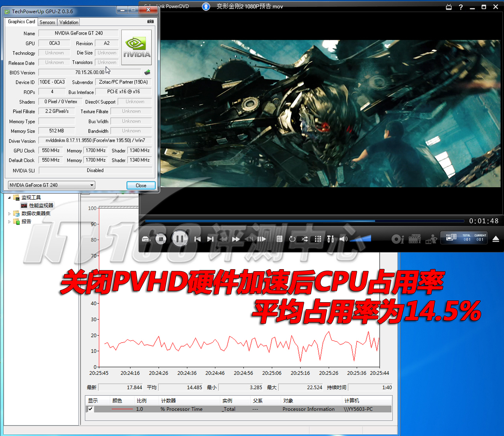
Task: Click the PowerDVD TV mode icon
Action: point(449,7)
